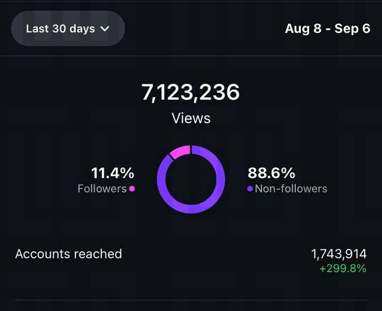
Task: Tap the pink Followers segment of donut chart
Action: pyautogui.click(x=180, y=151)
